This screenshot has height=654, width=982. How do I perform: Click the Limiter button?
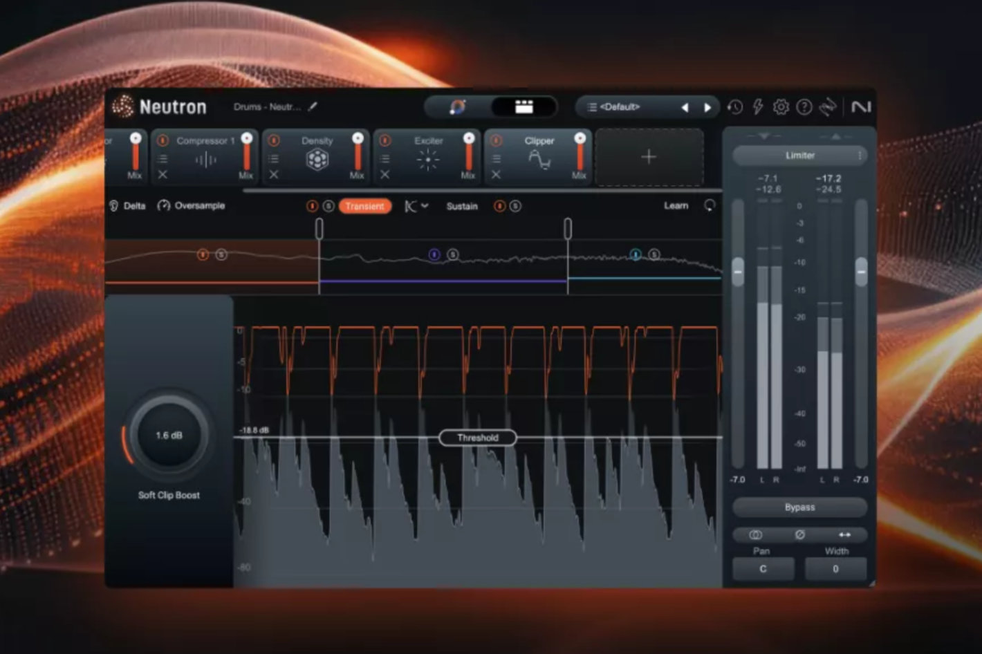coord(799,156)
